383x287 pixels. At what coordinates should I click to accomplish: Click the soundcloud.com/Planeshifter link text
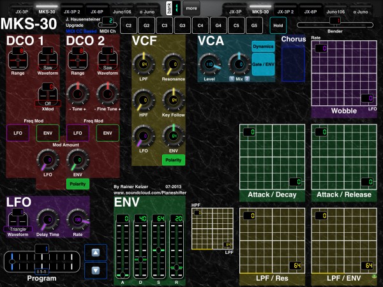tap(150, 193)
